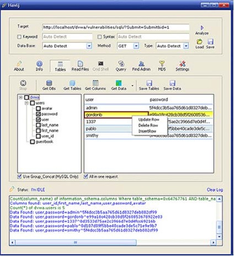This screenshot has height=256, width=234.
Task: Collapse the users tree node
Action: (x=26, y=103)
